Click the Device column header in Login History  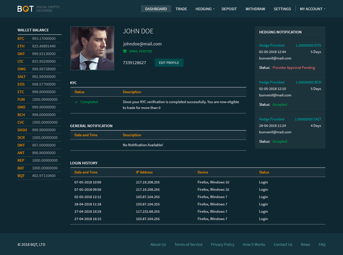203,172
